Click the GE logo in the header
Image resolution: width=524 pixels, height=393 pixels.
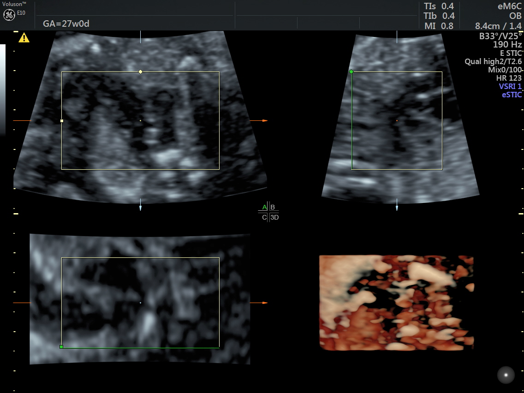pos(9,15)
